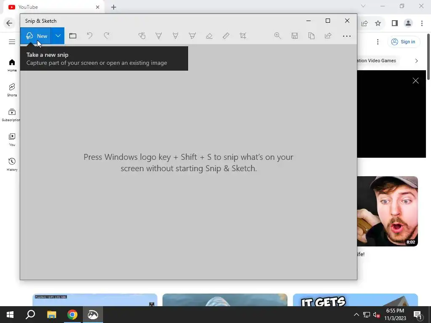Open the video thumbnail with 8:02 duration
The height and width of the screenshot is (323, 431).
click(x=387, y=211)
